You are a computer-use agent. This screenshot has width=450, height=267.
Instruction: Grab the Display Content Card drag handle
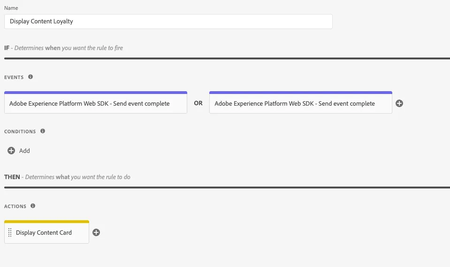point(10,232)
